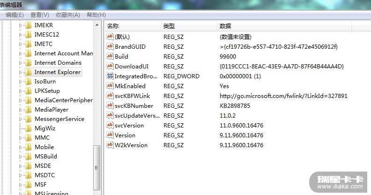Viewport: 371px width, 195px height.
Task: Click the 99600 data value
Action: [x=228, y=57]
